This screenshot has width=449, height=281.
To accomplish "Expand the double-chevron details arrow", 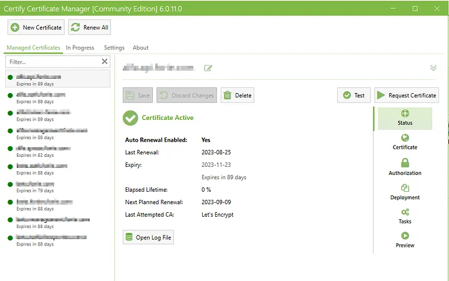I will (x=433, y=68).
